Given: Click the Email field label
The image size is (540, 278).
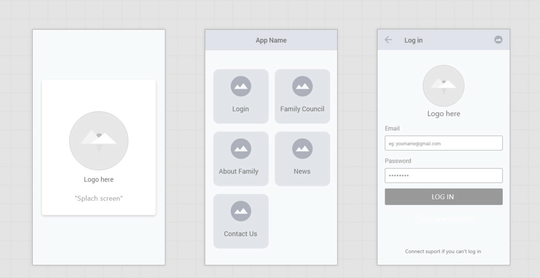Looking at the screenshot, I should pyautogui.click(x=392, y=128).
